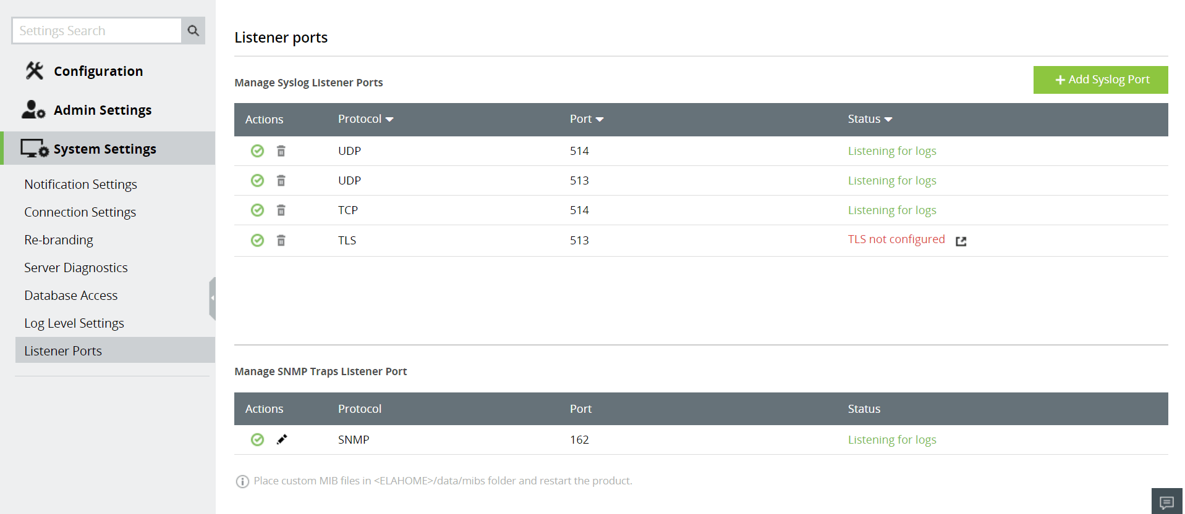This screenshot has width=1185, height=514.
Task: Open Notification Settings
Action: [80, 184]
